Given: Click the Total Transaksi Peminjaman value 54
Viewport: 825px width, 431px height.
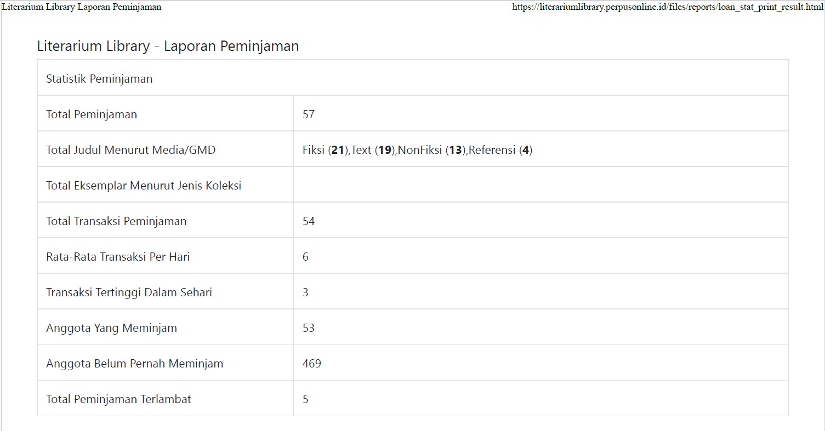Looking at the screenshot, I should (309, 221).
